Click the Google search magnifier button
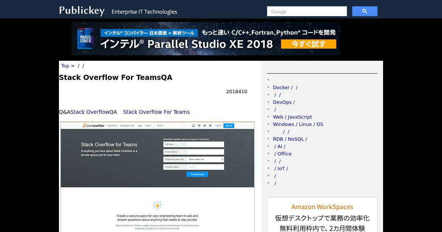Viewport: 442px width, 232px height. 365,11
